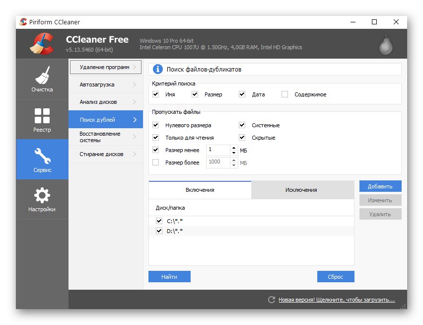Click the resize grip at window corner
Image resolution: width=423 pixels, height=325 pixels.
click(404, 306)
